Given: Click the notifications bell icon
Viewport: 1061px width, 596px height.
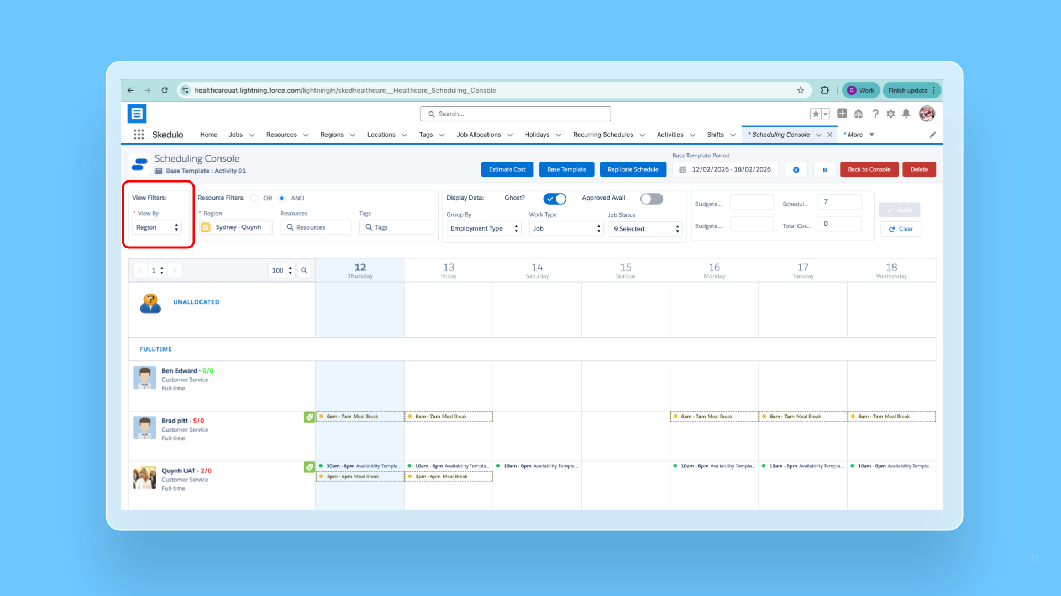Looking at the screenshot, I should pyautogui.click(x=906, y=114).
